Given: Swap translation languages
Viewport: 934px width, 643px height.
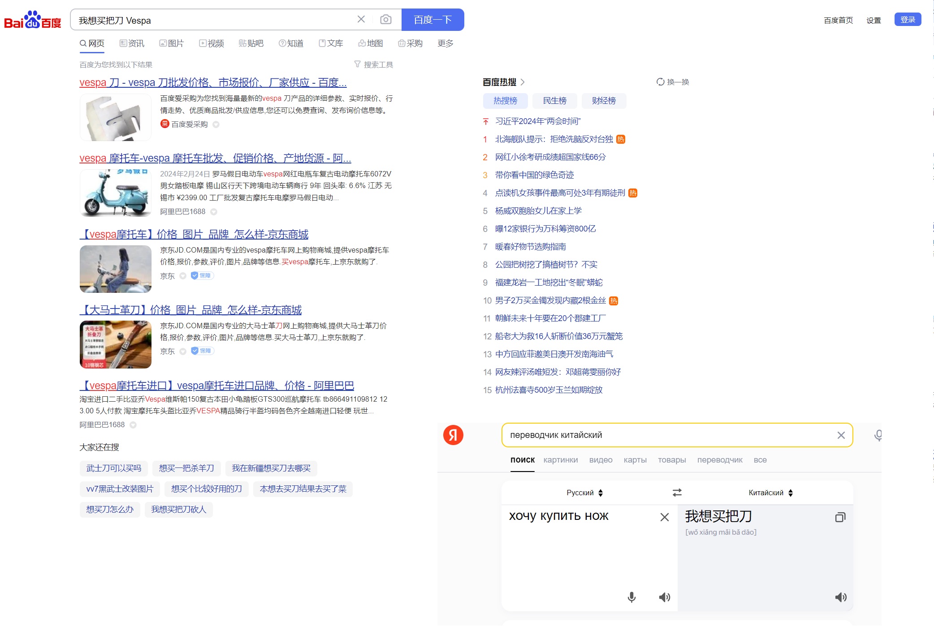Looking at the screenshot, I should point(677,493).
